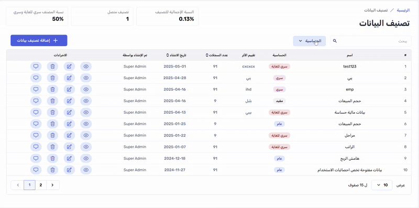
Task: Open comments on حجم المبيعات dated 2025-01-25
Action: 36,124
